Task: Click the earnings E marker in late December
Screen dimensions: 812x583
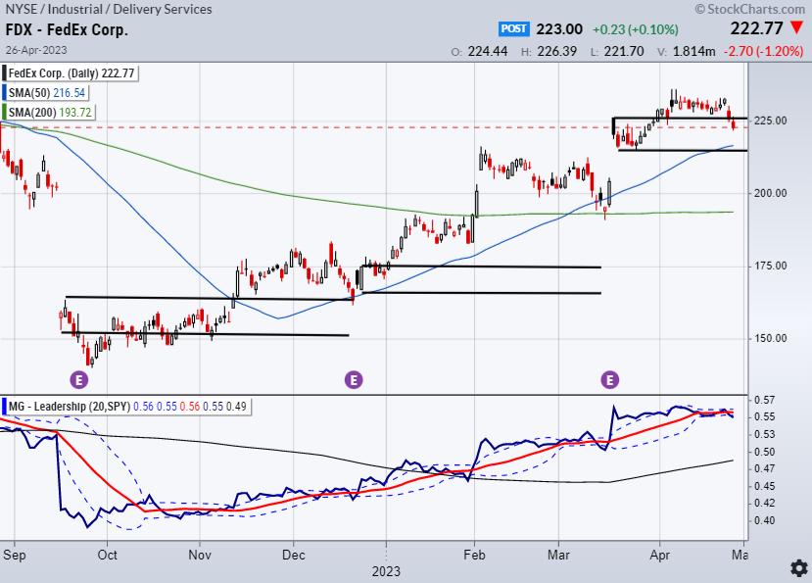Action: pos(353,378)
